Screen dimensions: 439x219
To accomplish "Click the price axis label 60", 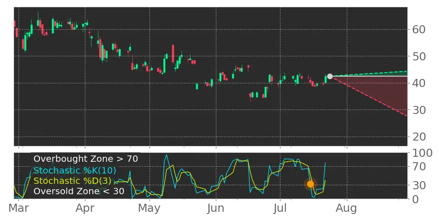I will [x=419, y=29].
